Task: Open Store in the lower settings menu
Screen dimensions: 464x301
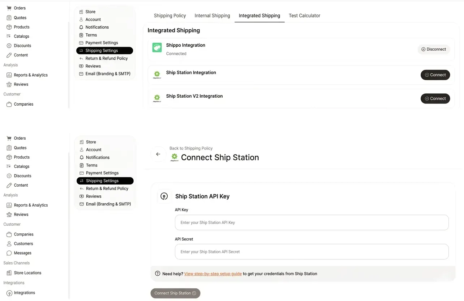Action: pyautogui.click(x=87, y=142)
